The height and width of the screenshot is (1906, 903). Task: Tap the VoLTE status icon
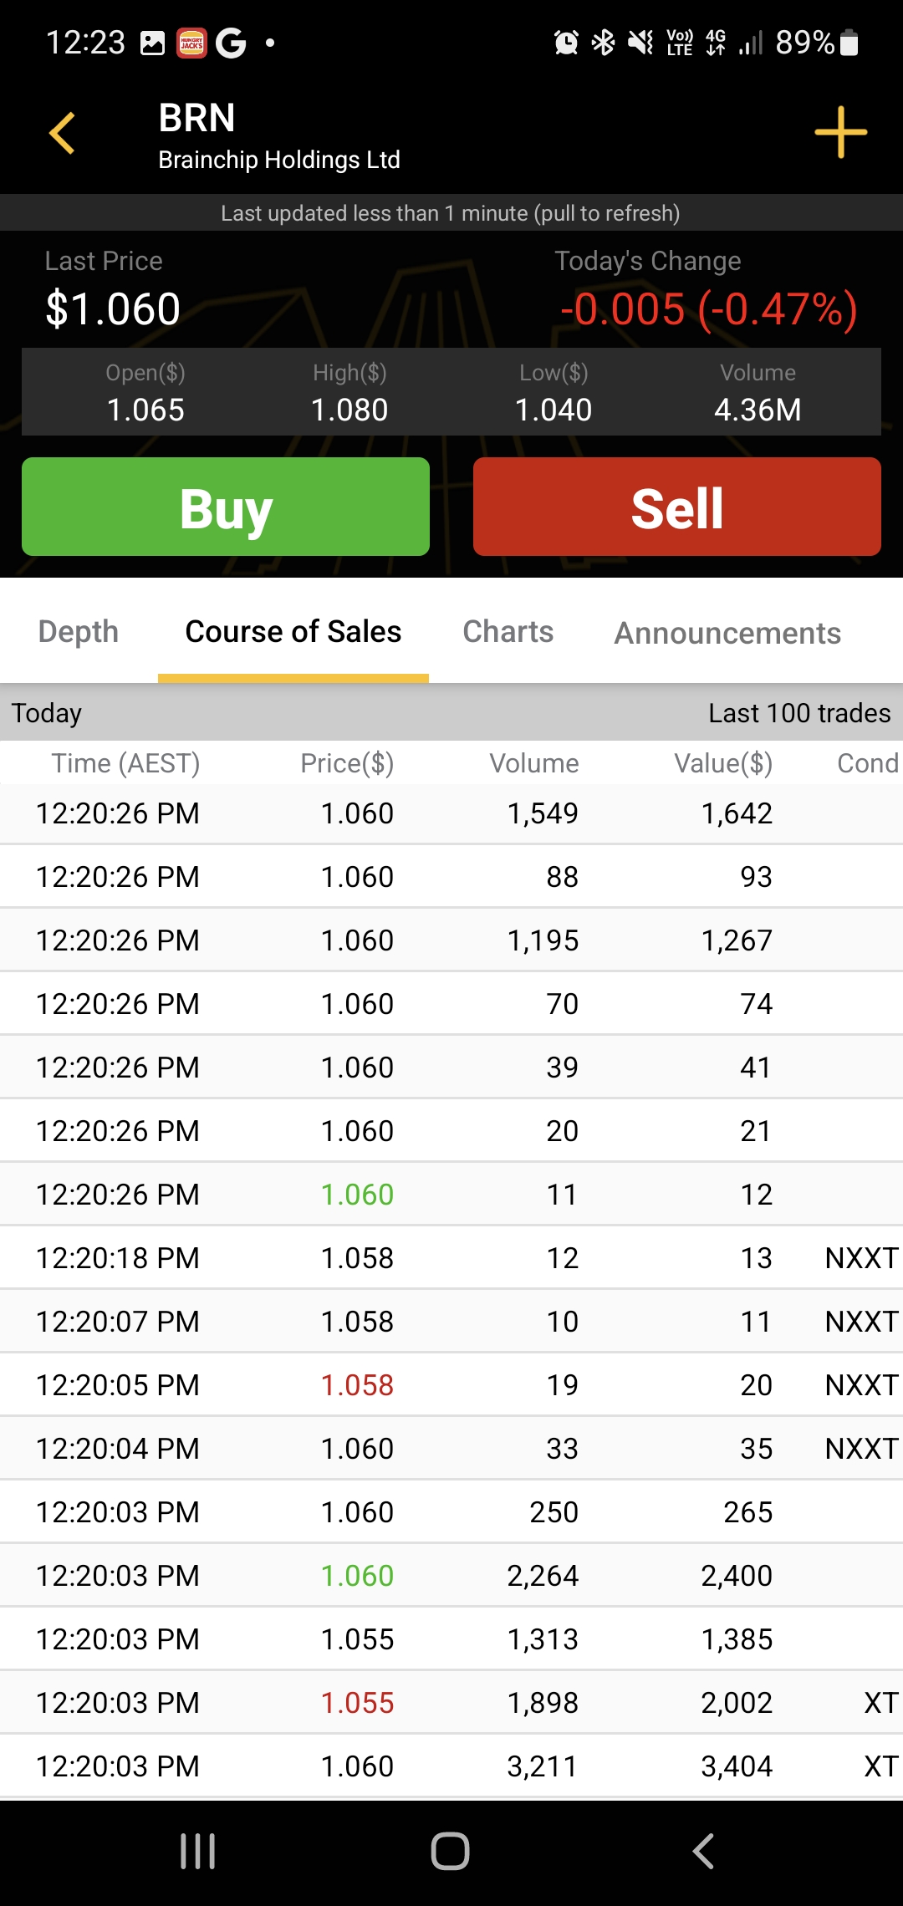[x=679, y=42]
